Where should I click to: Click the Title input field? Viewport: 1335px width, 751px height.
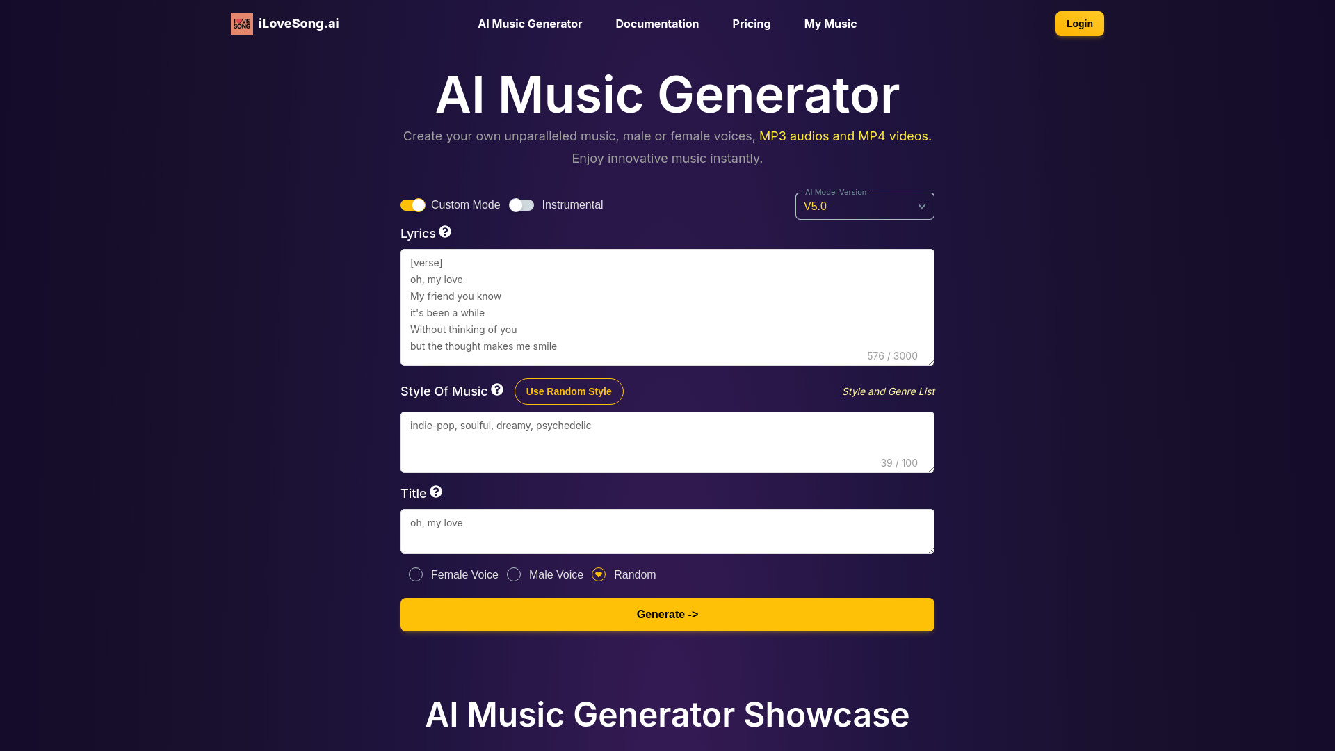tap(667, 530)
